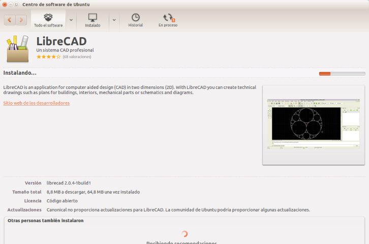This screenshot has height=244, width=369.
Task: Click the LibreCAD description paragraph
Action: pyautogui.click(x=130, y=90)
